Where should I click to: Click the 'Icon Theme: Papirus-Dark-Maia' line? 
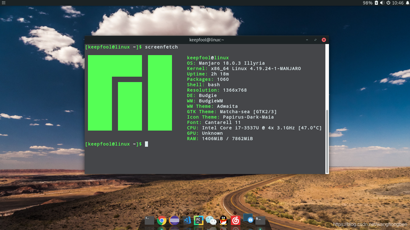[231, 117]
